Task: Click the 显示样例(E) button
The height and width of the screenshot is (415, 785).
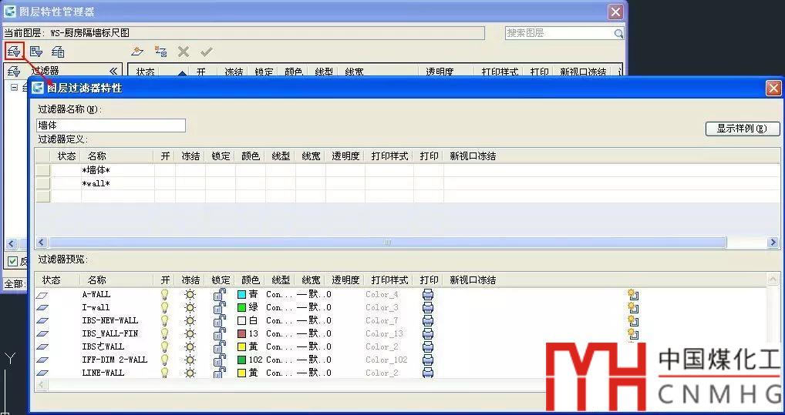Action: [743, 129]
